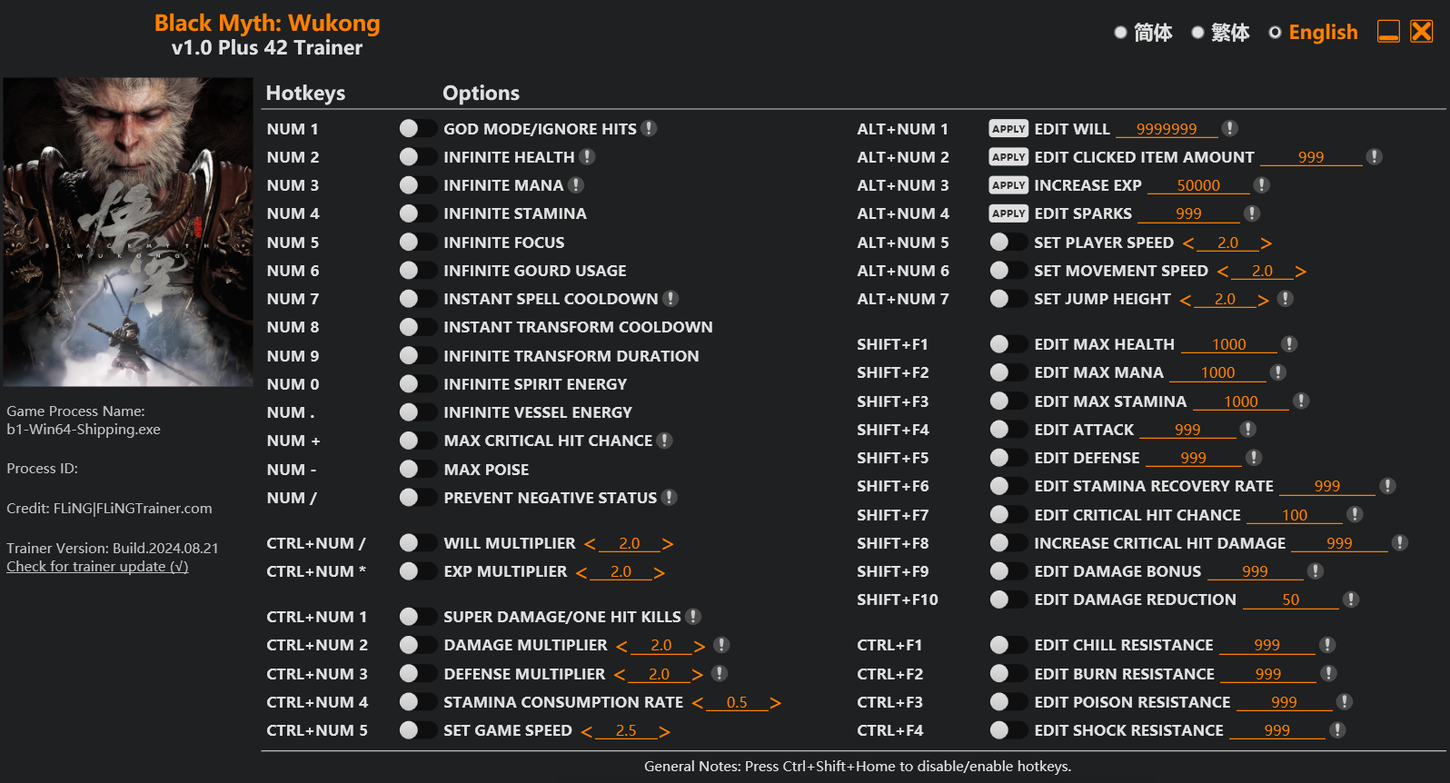Increase Will Multiplier with right arrow

click(668, 544)
